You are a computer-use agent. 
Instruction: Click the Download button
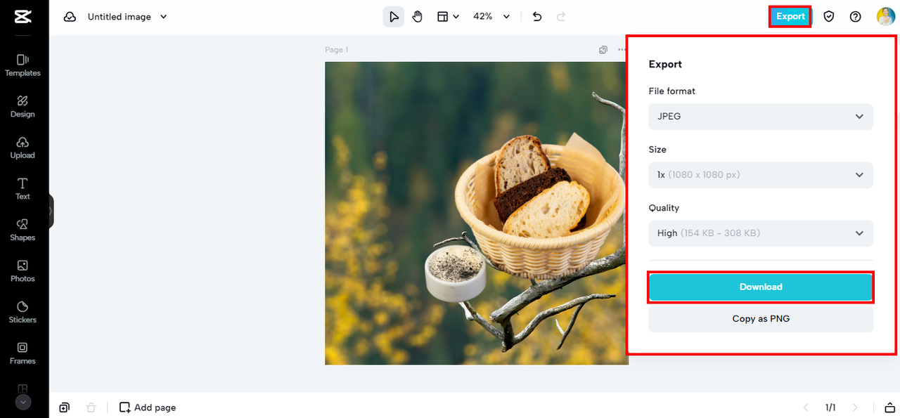(761, 287)
